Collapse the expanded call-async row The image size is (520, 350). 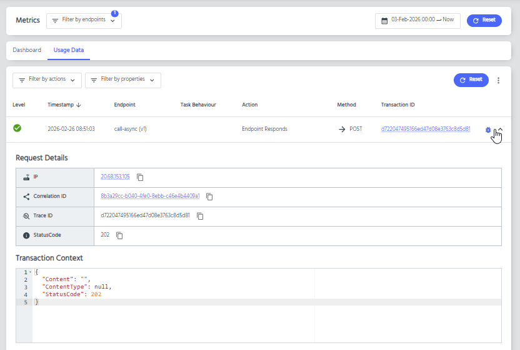pos(500,130)
